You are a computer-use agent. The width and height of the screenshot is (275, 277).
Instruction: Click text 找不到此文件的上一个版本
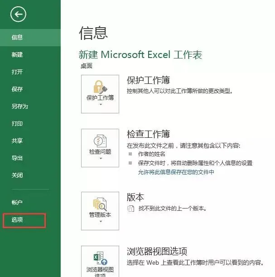click(x=173, y=209)
